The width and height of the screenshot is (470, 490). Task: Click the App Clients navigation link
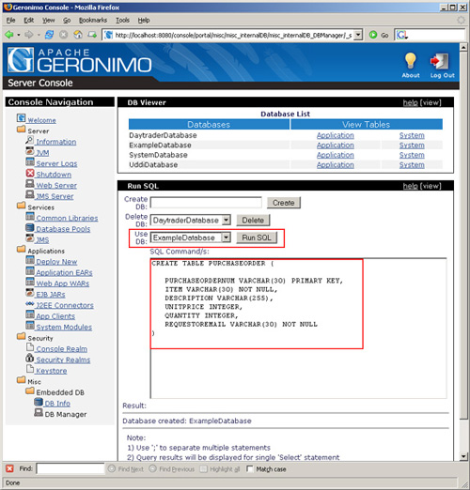(55, 316)
